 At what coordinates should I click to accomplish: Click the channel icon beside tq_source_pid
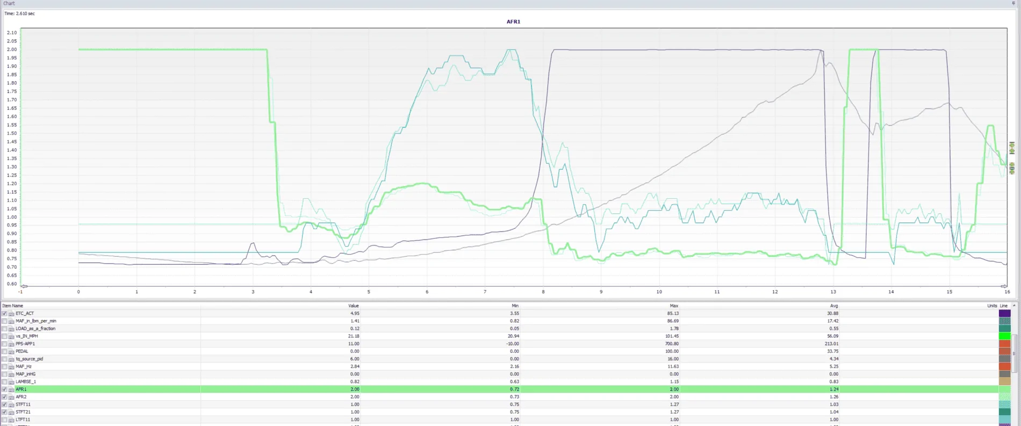point(11,359)
